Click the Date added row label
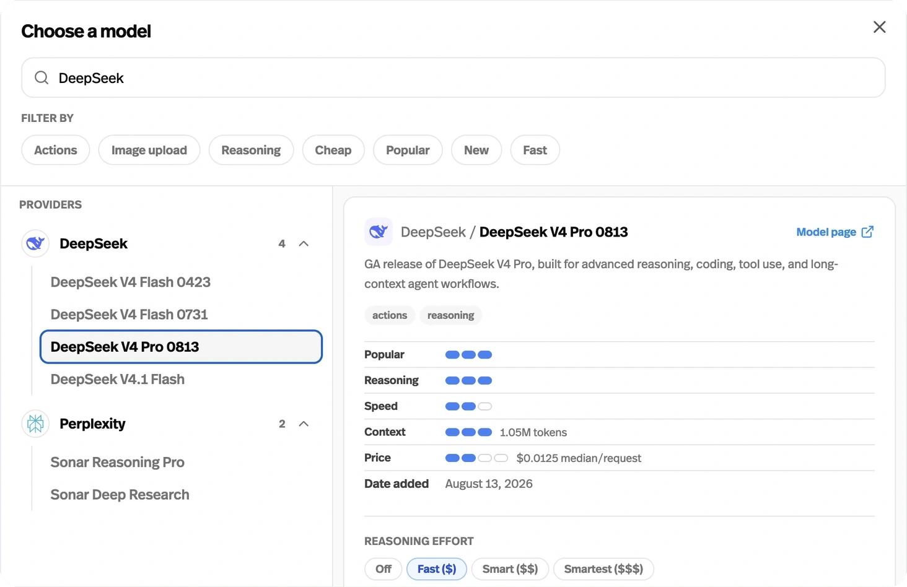 397,484
